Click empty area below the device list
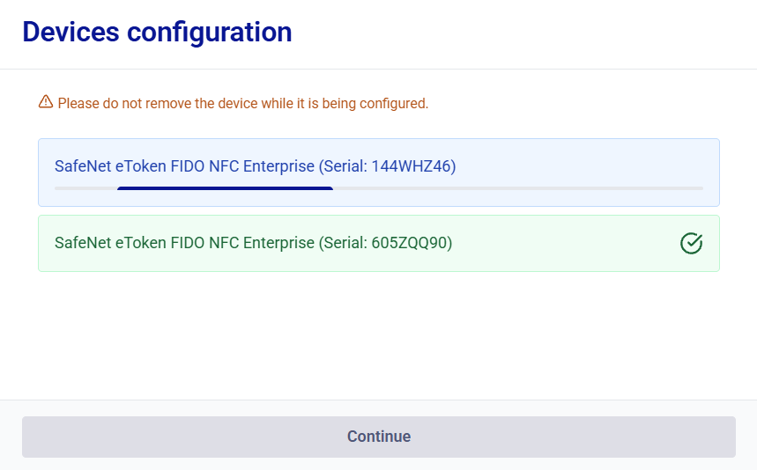The image size is (757, 470). tap(379, 335)
